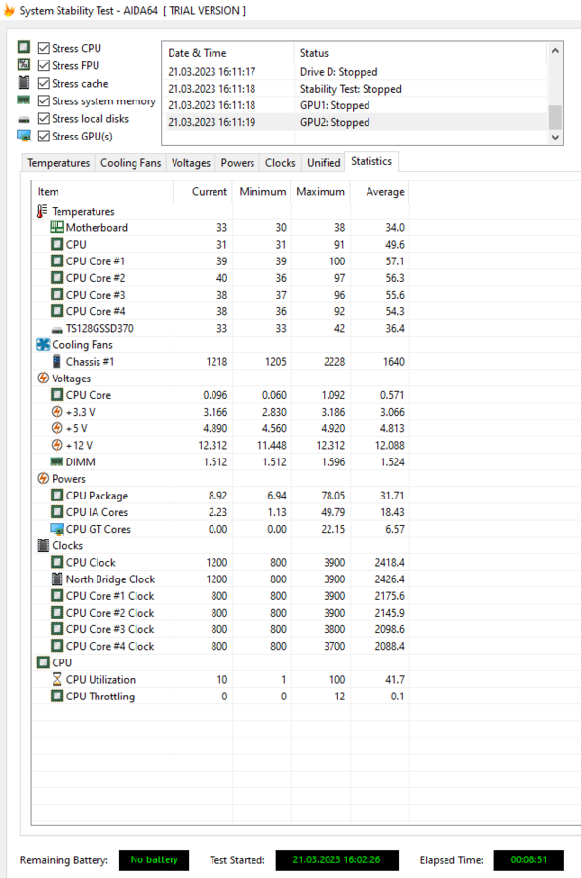The image size is (581, 878).
Task: Click the CPU Throttling row icon
Action: click(x=57, y=696)
